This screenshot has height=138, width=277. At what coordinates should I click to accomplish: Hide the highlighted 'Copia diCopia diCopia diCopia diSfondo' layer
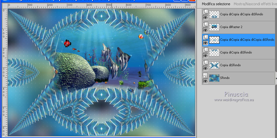tap(205, 43)
